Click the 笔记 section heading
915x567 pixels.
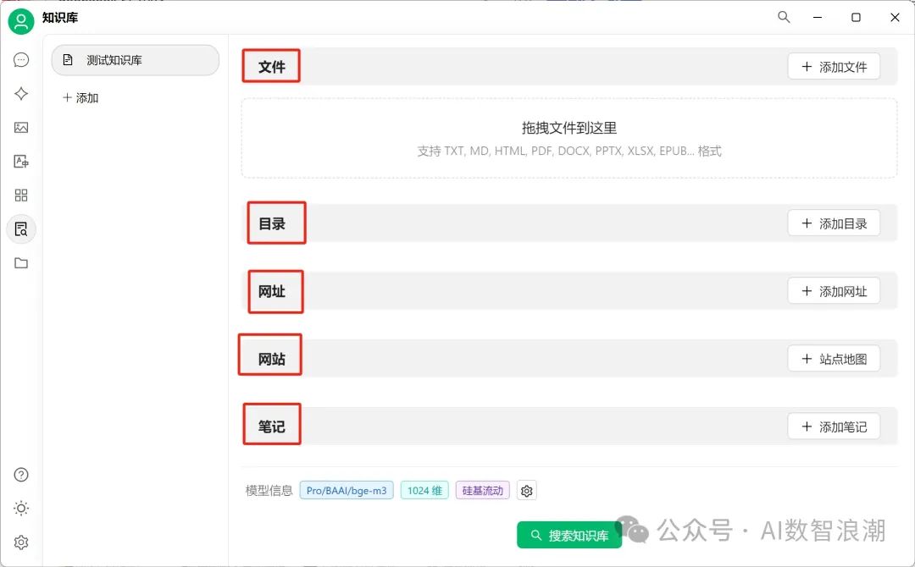tap(272, 427)
